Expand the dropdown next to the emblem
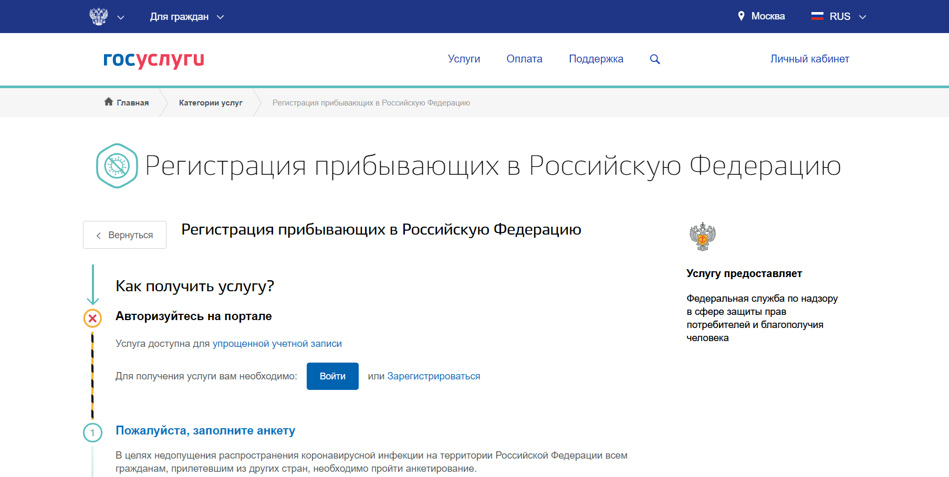The height and width of the screenshot is (477, 949). (x=121, y=17)
